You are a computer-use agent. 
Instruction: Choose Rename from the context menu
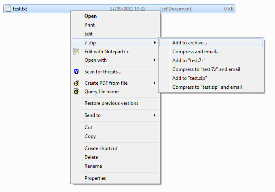click(115, 166)
